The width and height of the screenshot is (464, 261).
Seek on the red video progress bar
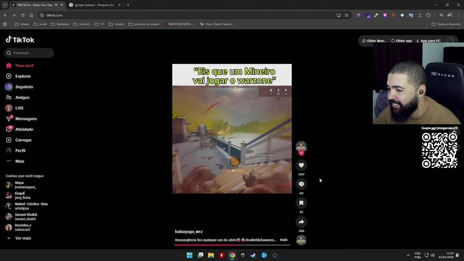pos(232,245)
